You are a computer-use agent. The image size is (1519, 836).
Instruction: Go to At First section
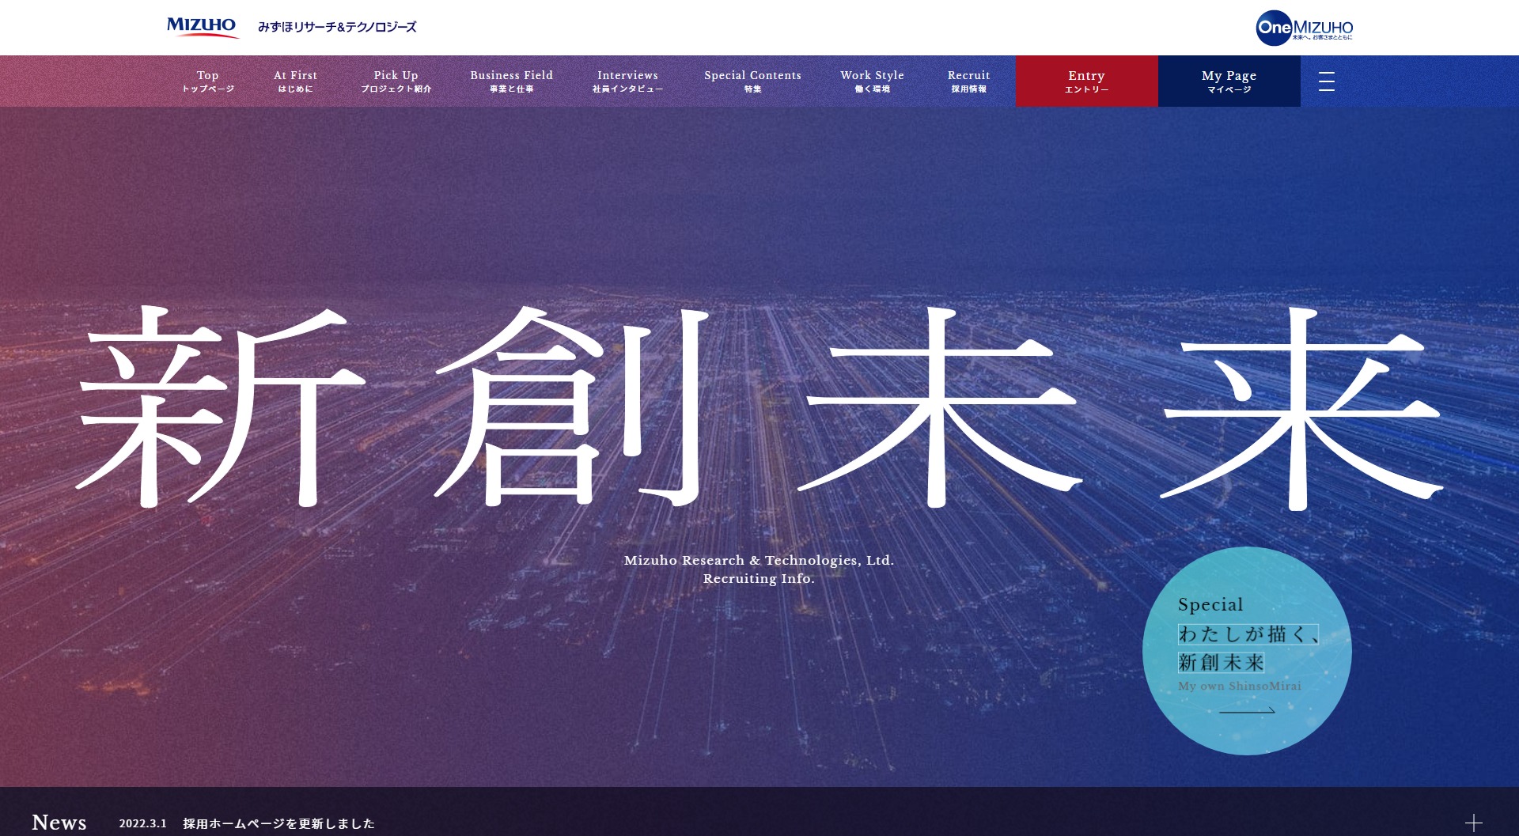pyautogui.click(x=295, y=81)
